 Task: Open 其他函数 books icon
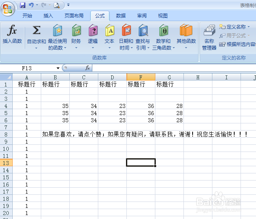[186, 31]
